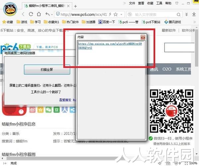Open the pc6下载站 bookmark
The image size is (199, 166).
(151, 22)
